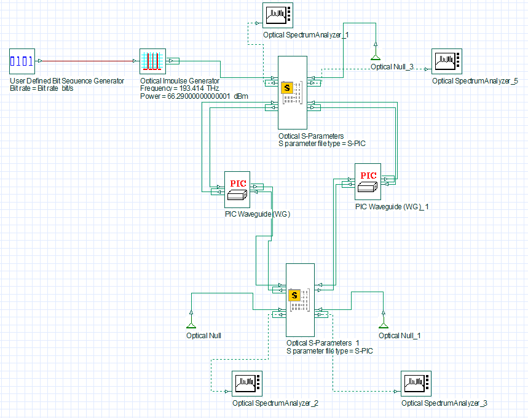
Task: Click the PIC Waveguide (WG)_1 name label
Action: coord(392,207)
